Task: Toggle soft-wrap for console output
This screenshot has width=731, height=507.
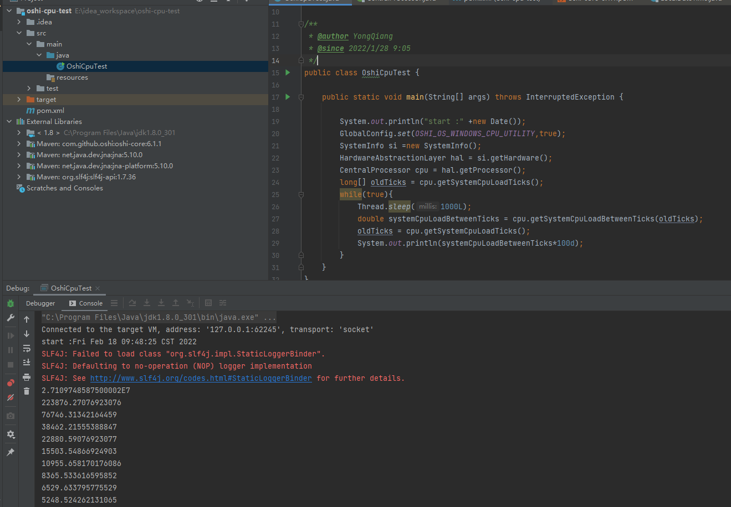Action: [x=26, y=349]
